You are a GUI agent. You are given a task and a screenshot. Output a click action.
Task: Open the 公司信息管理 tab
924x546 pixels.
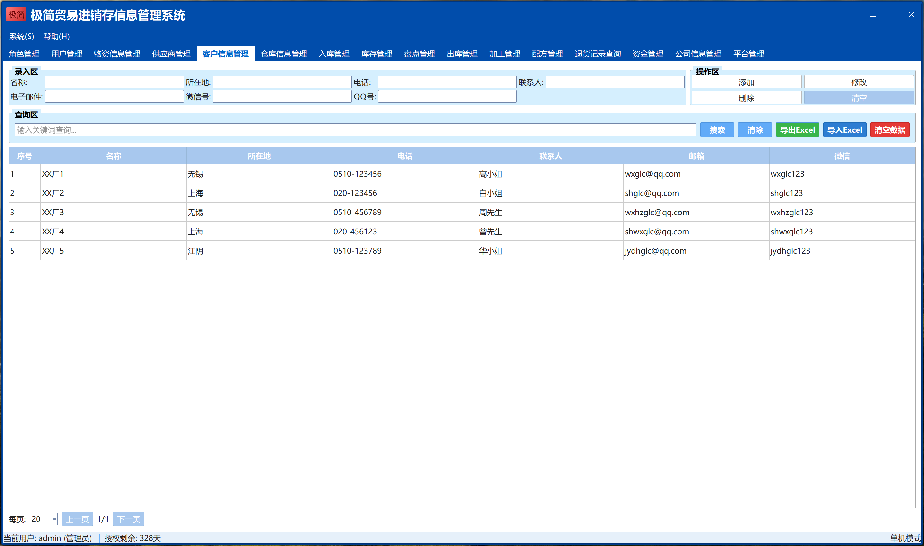(x=698, y=54)
